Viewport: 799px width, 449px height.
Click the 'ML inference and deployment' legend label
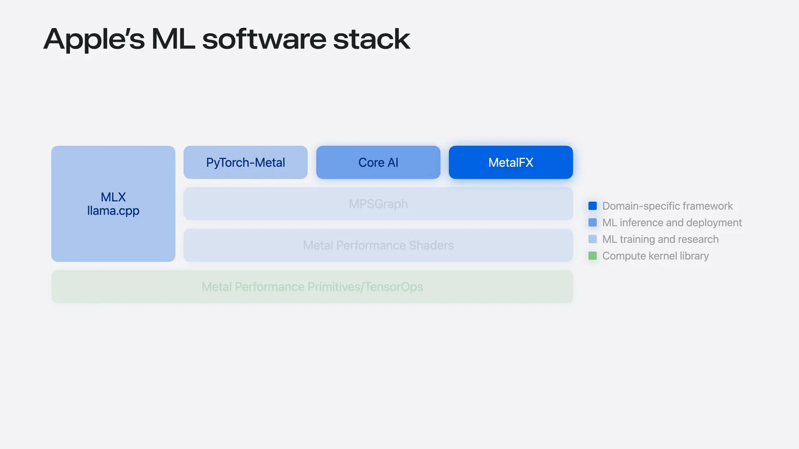pos(672,222)
